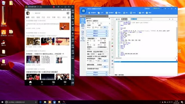Screen dimensions: 185x104
Task: Collapse the Image Commands (图形命令) section
Action: (97, 36)
